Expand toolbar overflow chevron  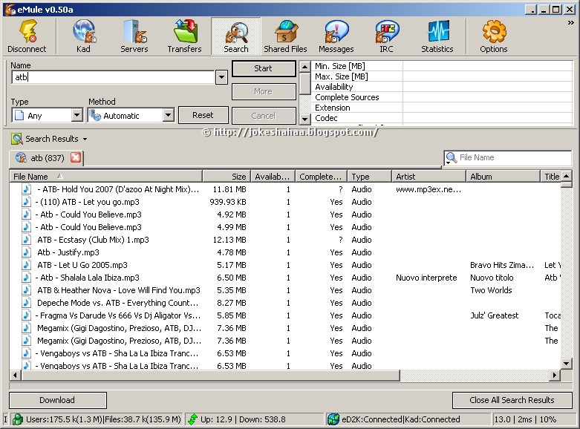[570, 23]
